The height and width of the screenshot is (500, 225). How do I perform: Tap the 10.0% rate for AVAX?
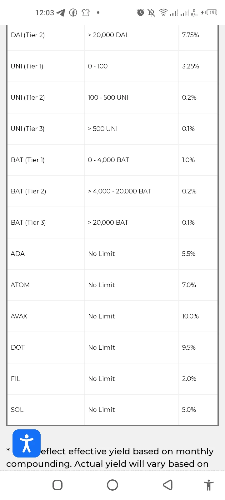tap(190, 316)
